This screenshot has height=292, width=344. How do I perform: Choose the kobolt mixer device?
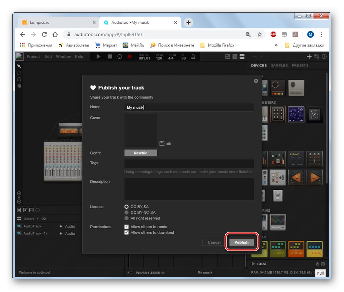point(296,159)
